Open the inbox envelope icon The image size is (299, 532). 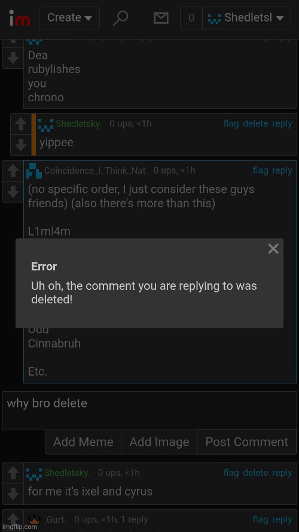[x=161, y=18]
